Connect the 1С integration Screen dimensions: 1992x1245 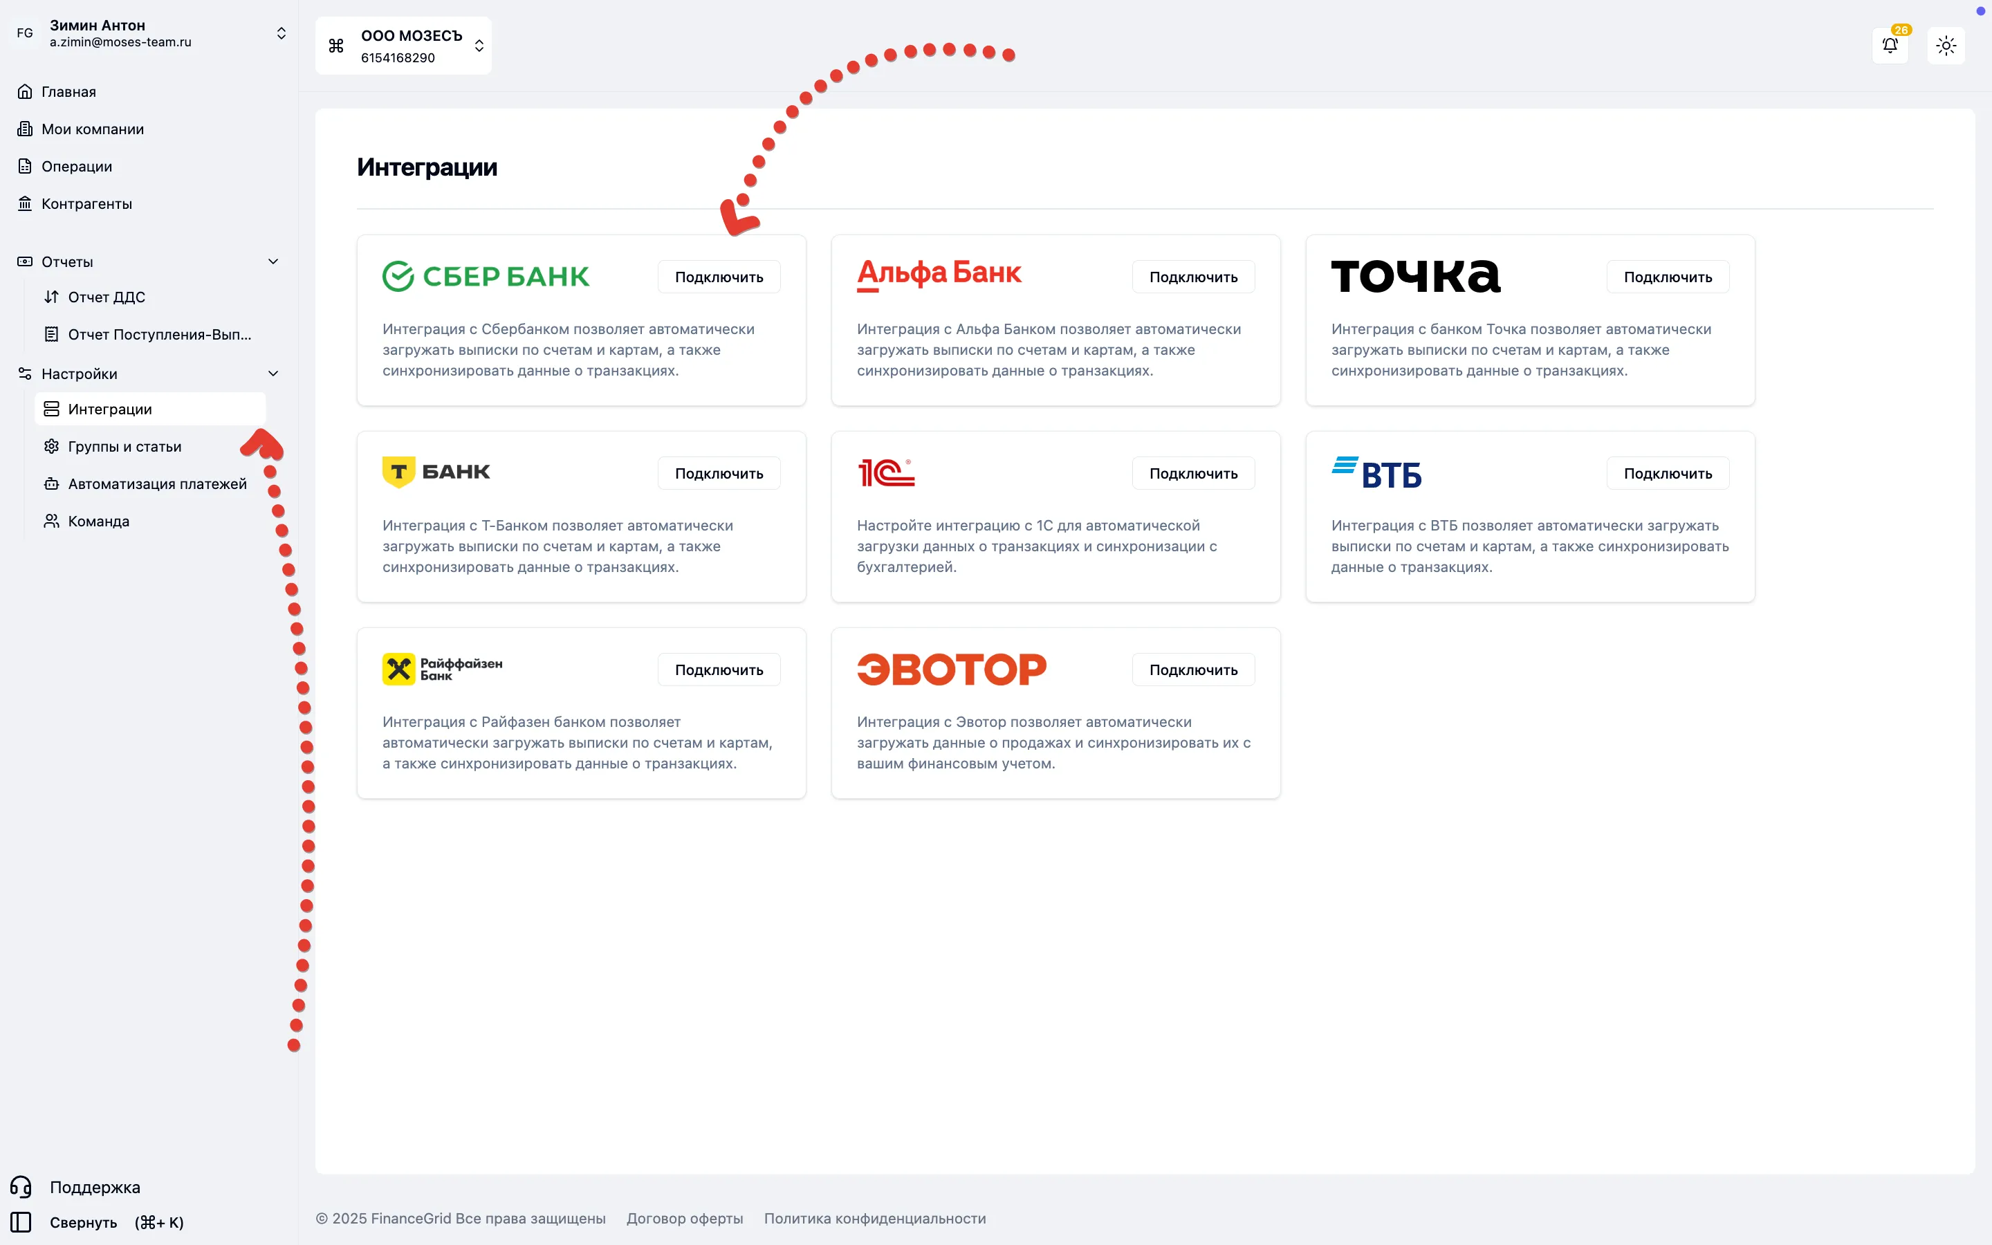pyautogui.click(x=1194, y=474)
